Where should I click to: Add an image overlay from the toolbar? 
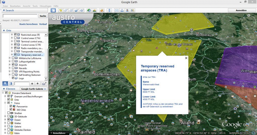77,10
